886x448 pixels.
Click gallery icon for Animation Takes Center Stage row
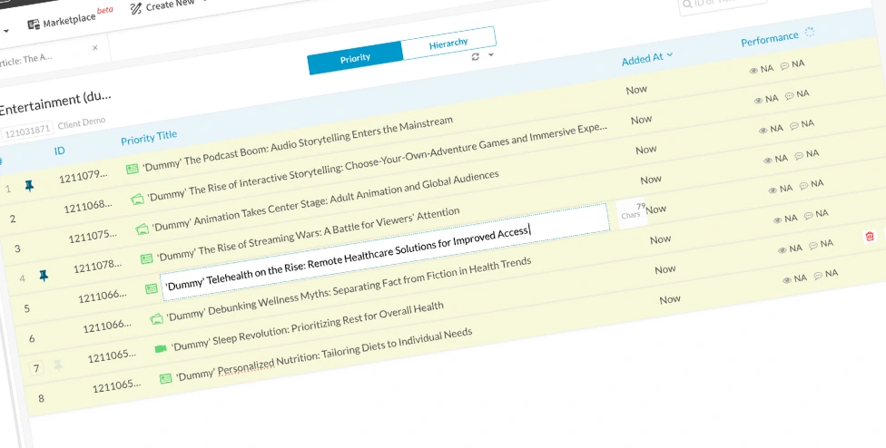pyautogui.click(x=142, y=229)
